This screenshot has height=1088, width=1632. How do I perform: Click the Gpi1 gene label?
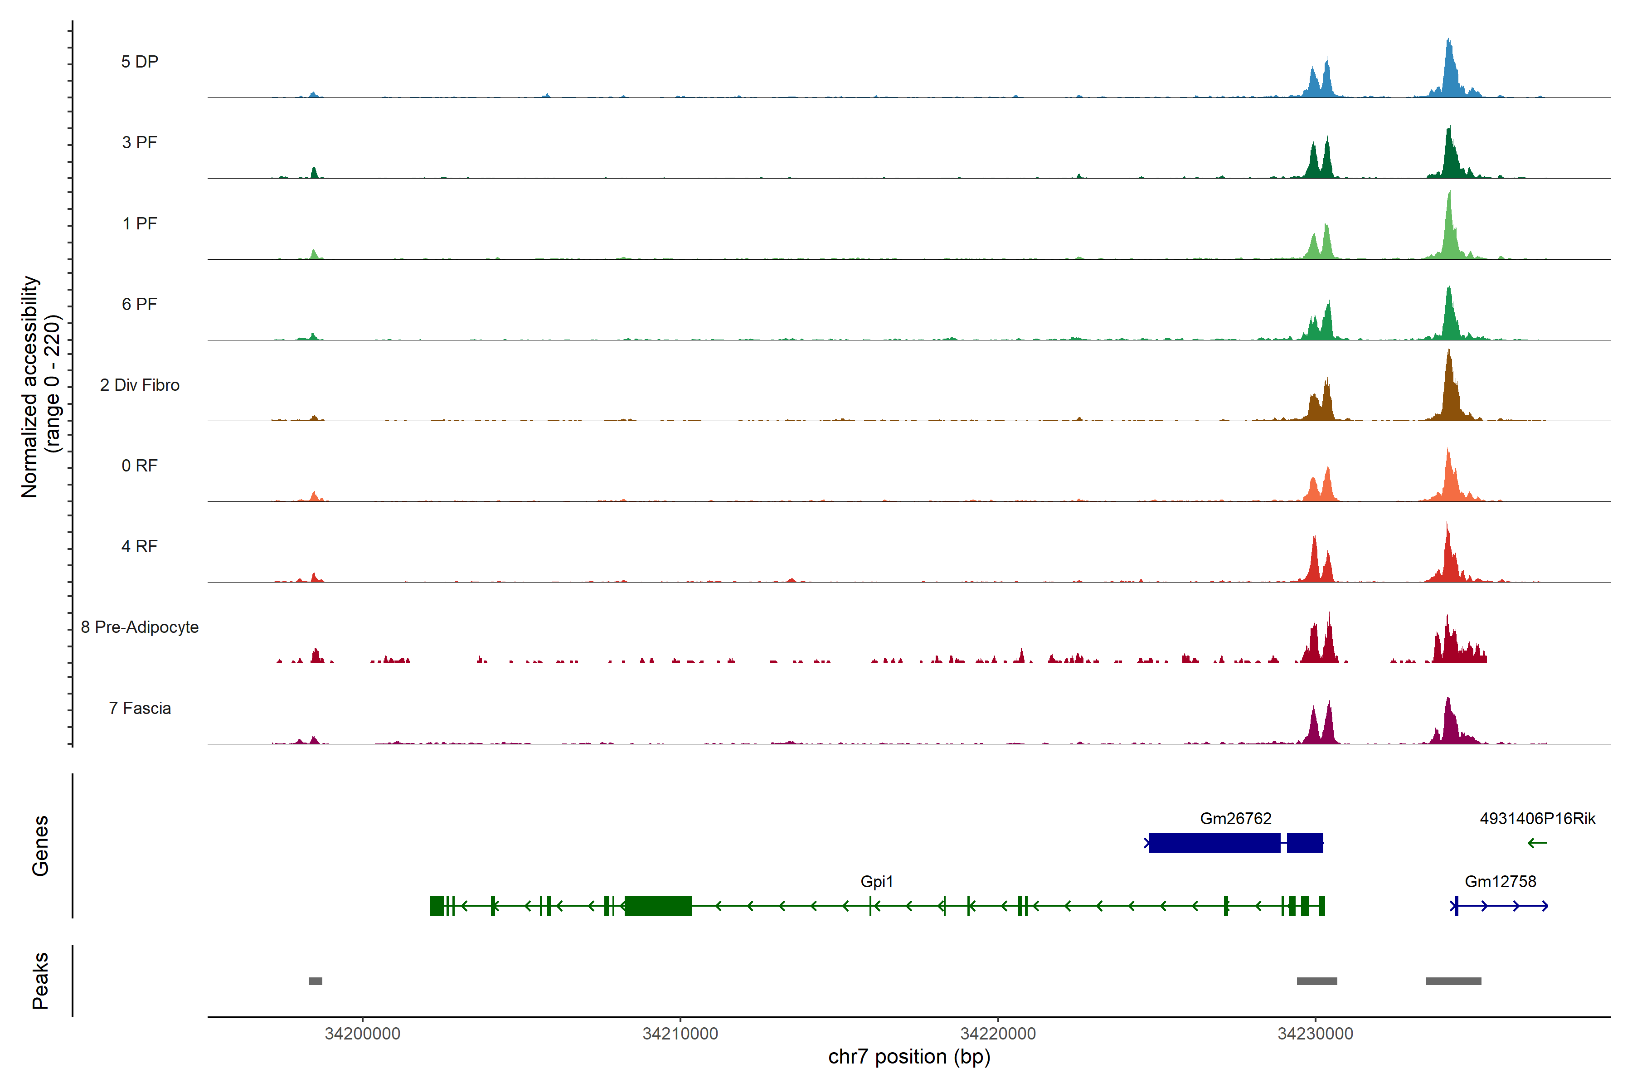coord(876,882)
